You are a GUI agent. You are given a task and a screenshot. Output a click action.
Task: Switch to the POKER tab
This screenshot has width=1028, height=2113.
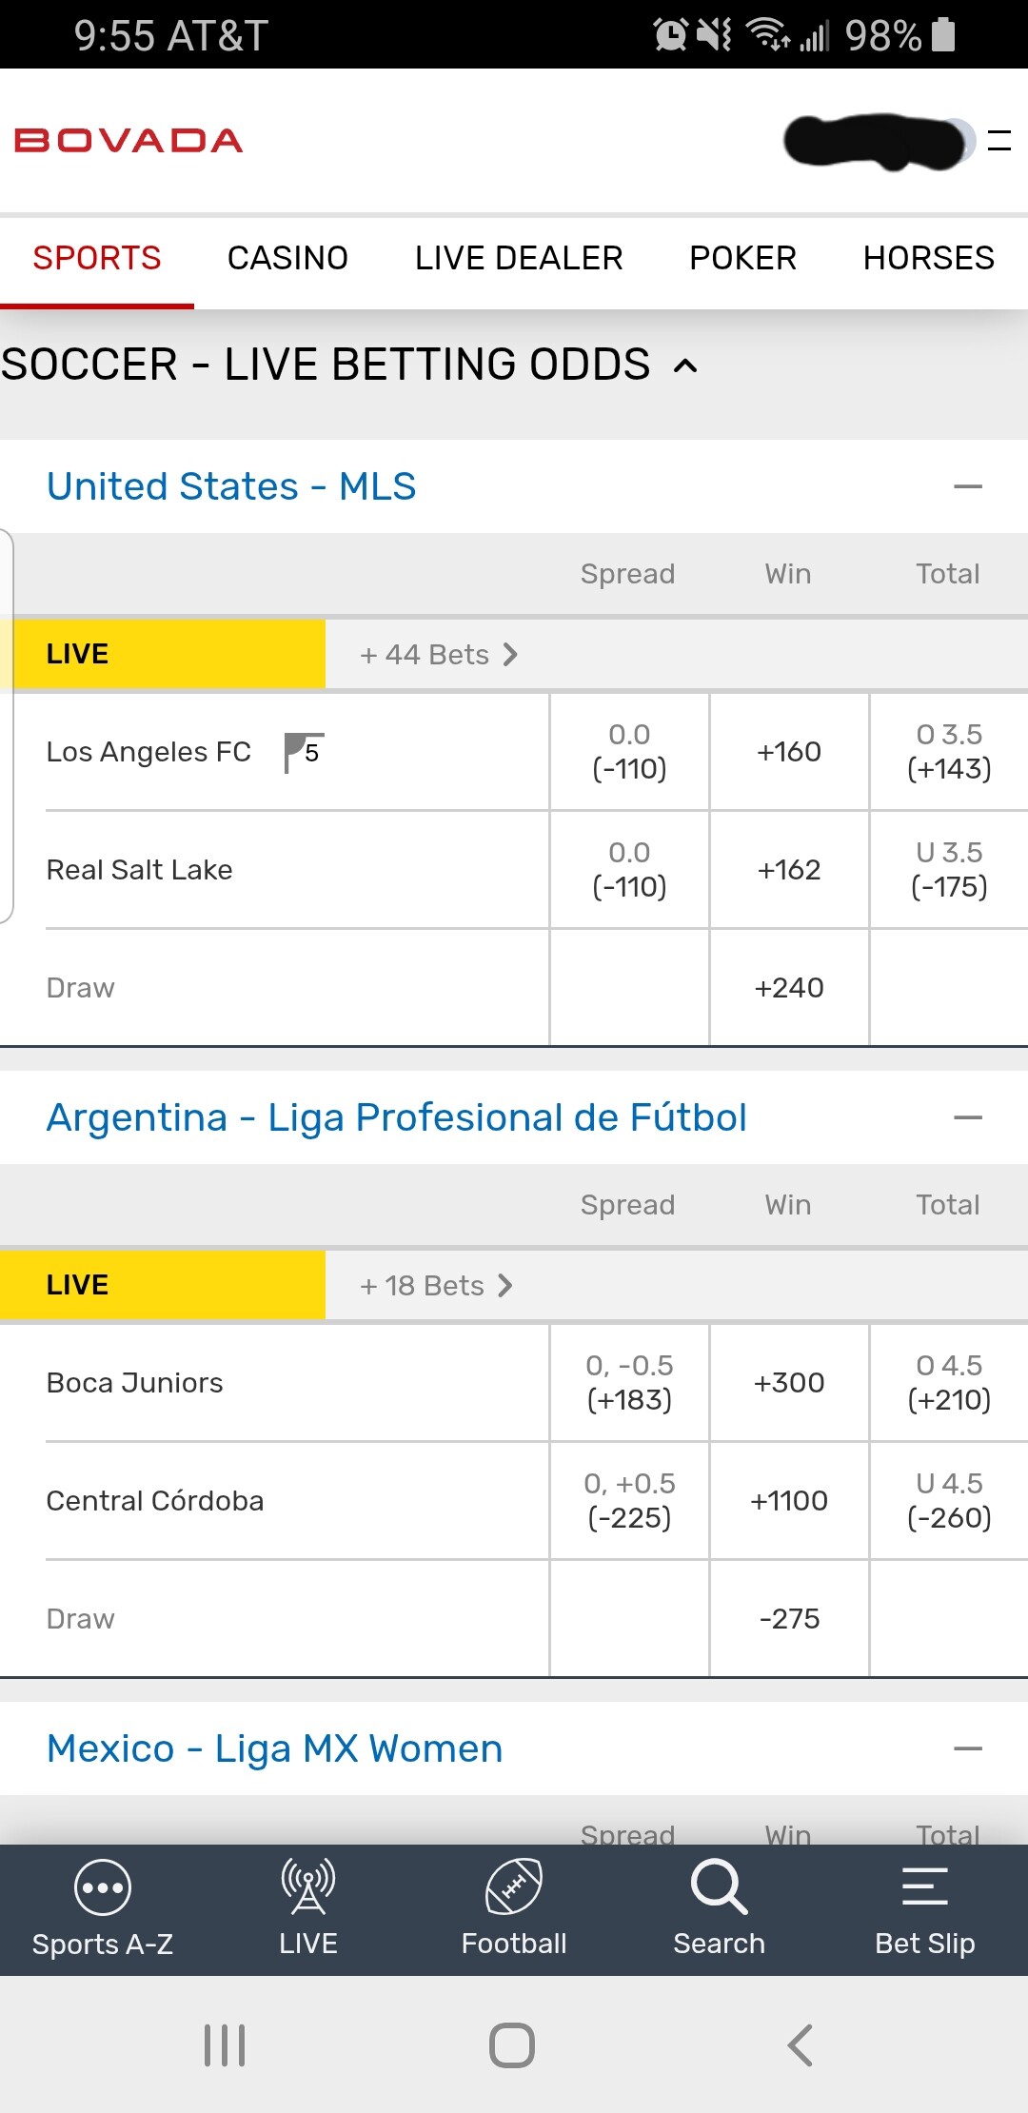tap(742, 258)
